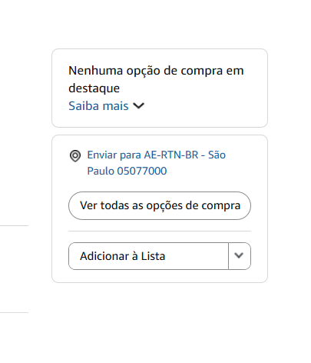
Task: Open the Adicionar à Lista dropdown arrow
Action: (x=240, y=256)
